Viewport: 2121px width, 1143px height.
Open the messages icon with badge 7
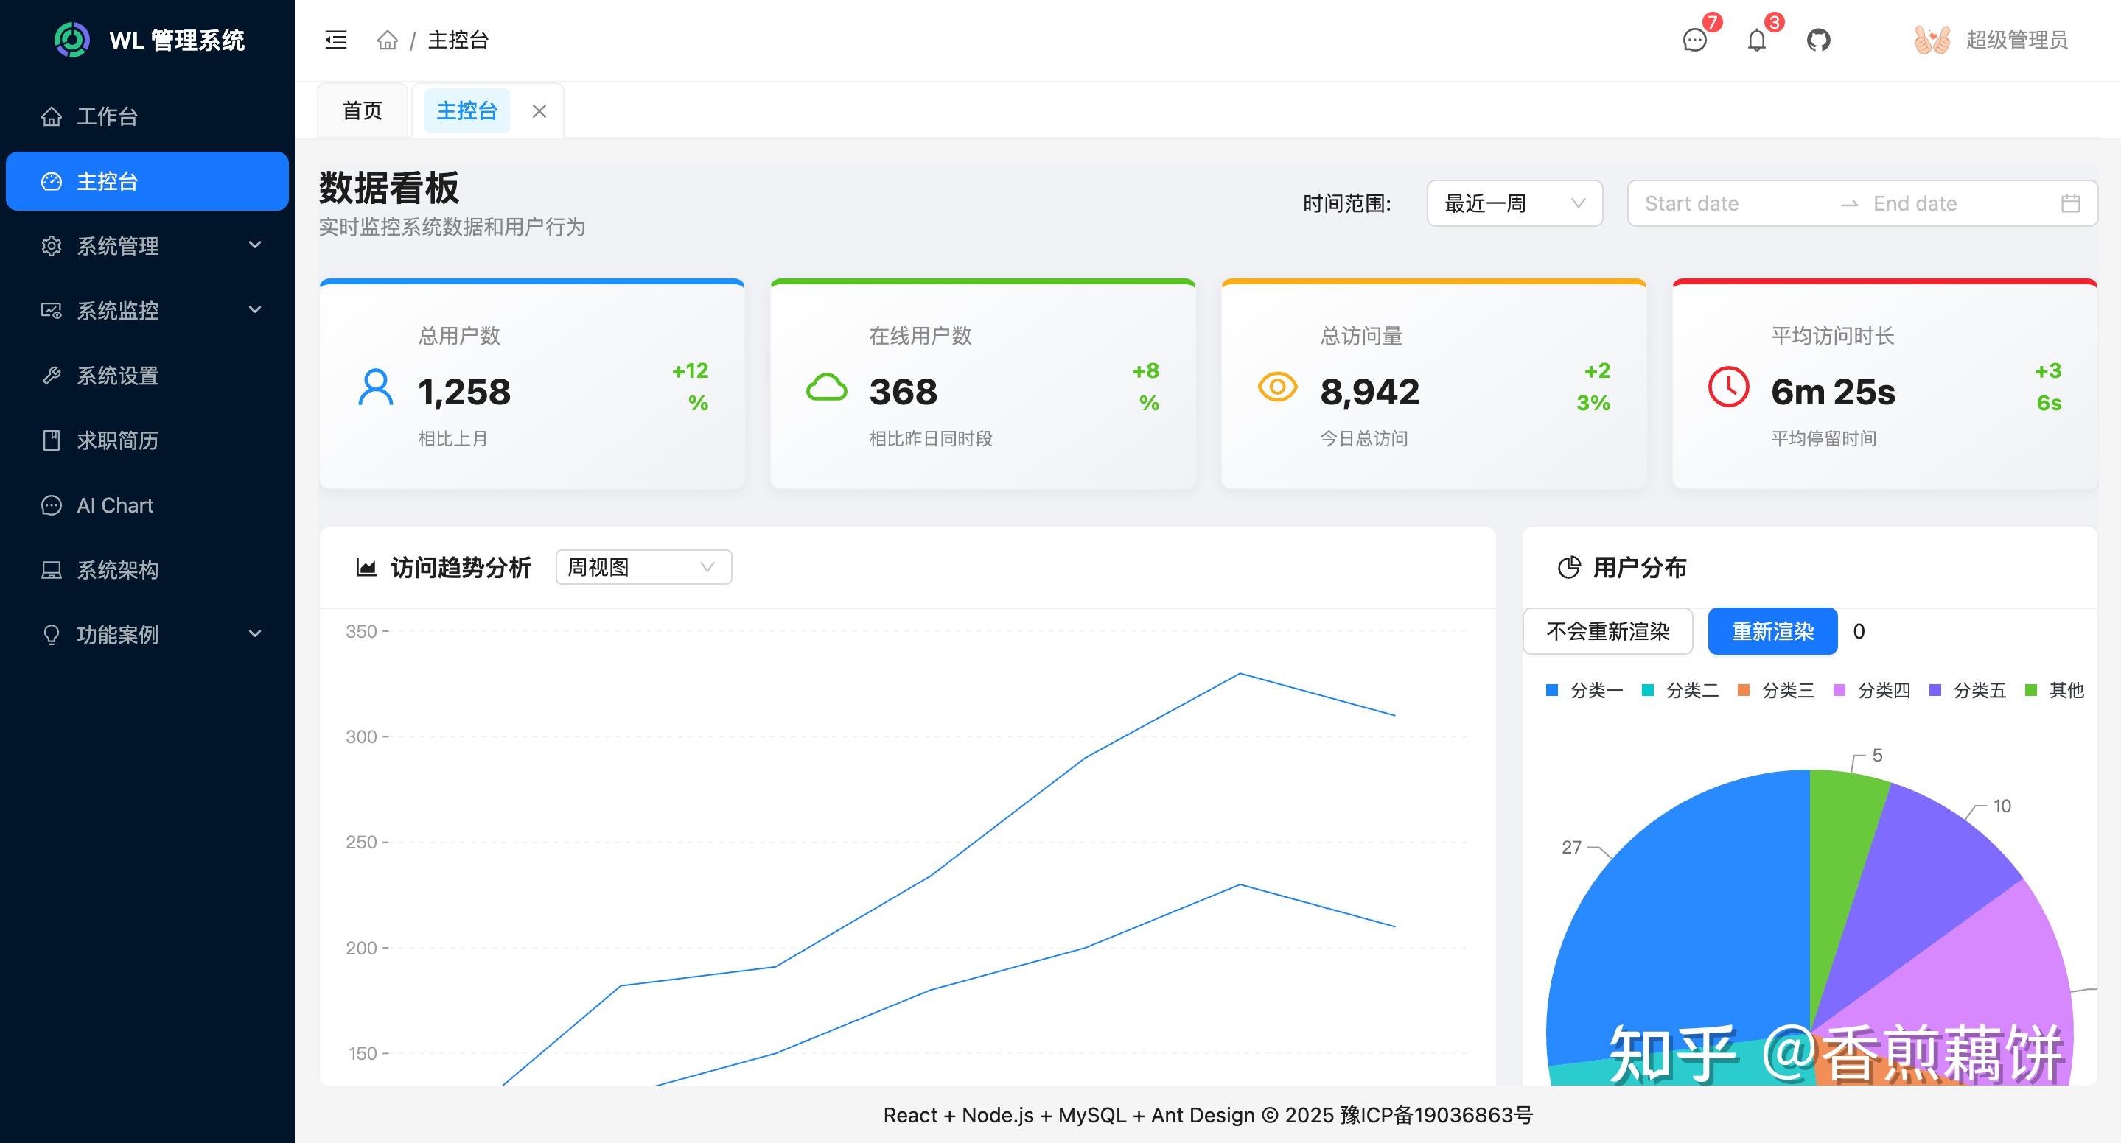(x=1695, y=41)
